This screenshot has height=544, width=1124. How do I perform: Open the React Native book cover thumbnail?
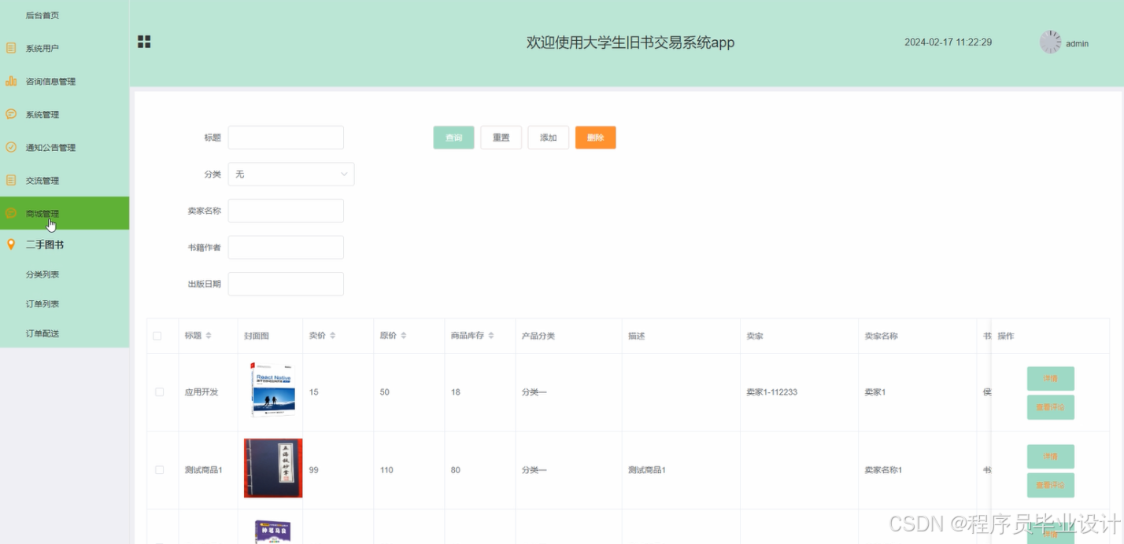[272, 390]
